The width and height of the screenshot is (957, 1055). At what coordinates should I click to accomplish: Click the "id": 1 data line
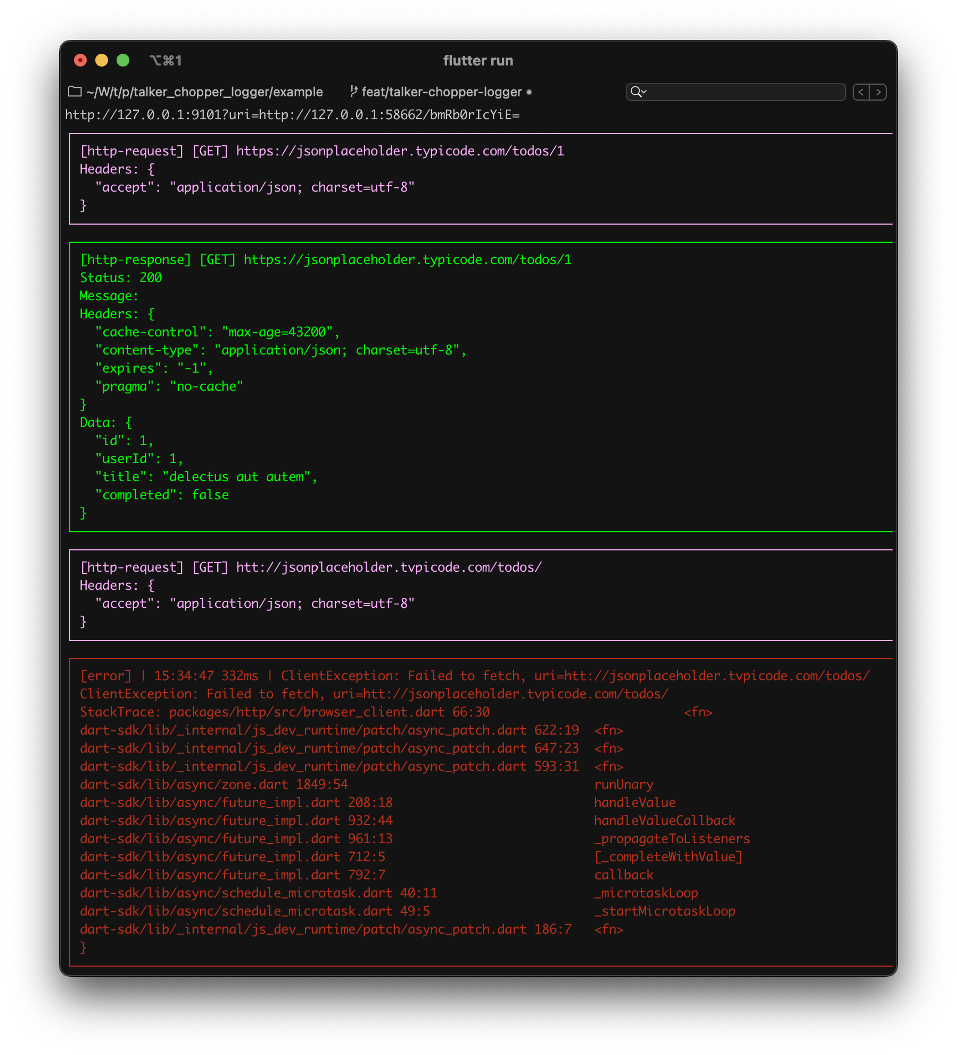[x=124, y=441]
